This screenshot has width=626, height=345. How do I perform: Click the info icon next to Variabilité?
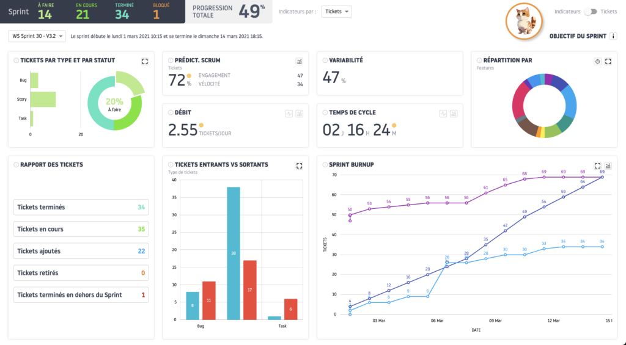(325, 61)
